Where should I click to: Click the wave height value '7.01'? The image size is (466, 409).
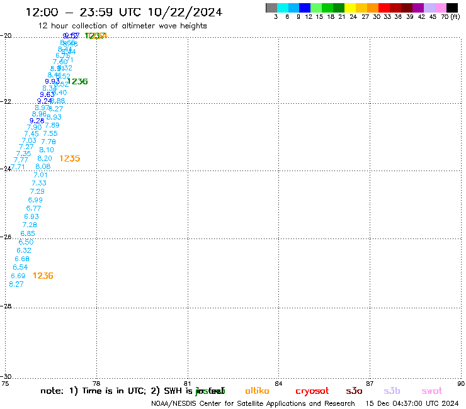(40, 175)
